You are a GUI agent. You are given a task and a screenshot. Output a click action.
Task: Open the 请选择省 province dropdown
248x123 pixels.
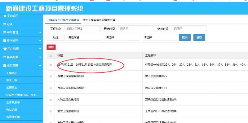84,37
